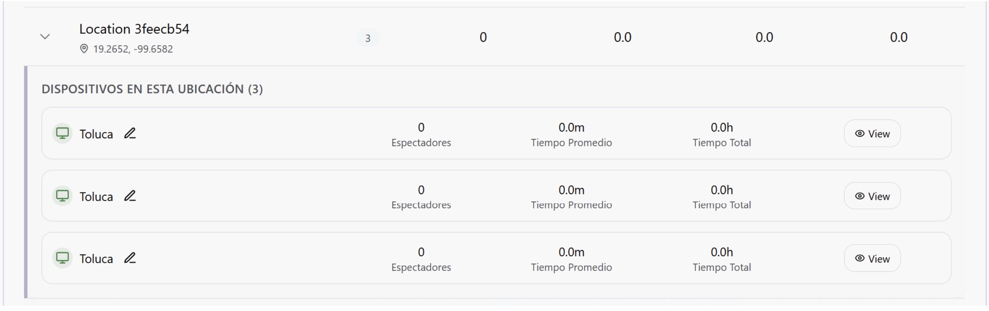Click the Dispositivos en esta ubicación heading

tap(152, 89)
